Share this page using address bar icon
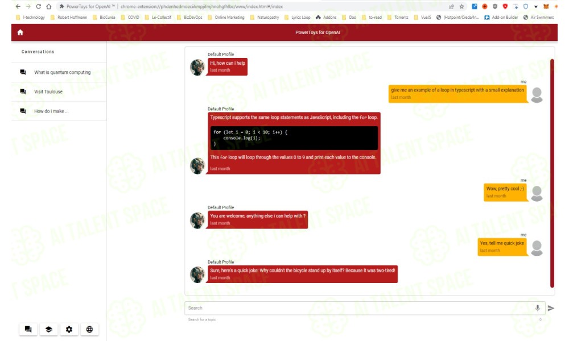This screenshot has height=341, width=569. (x=451, y=6)
